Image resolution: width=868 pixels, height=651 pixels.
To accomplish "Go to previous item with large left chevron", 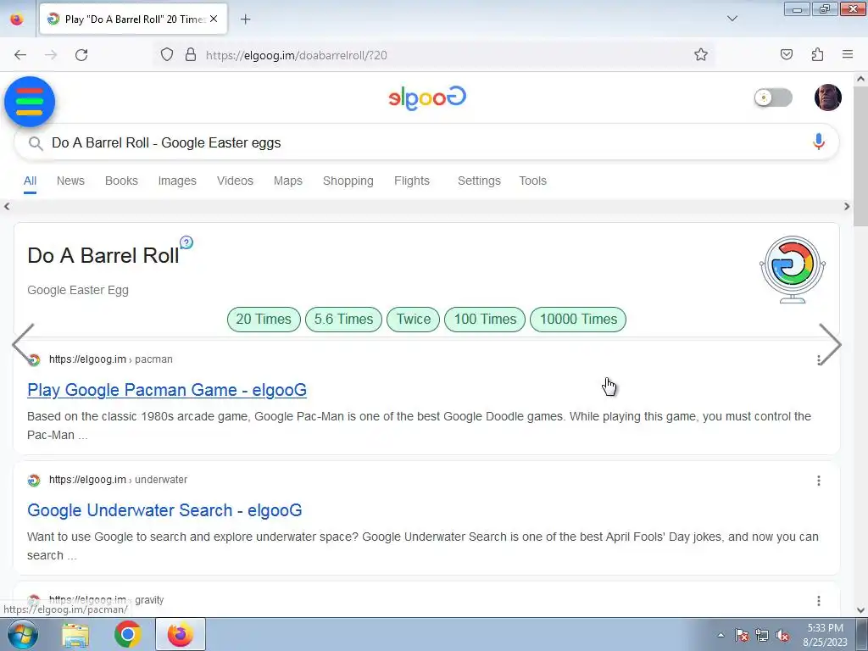I will tap(23, 344).
